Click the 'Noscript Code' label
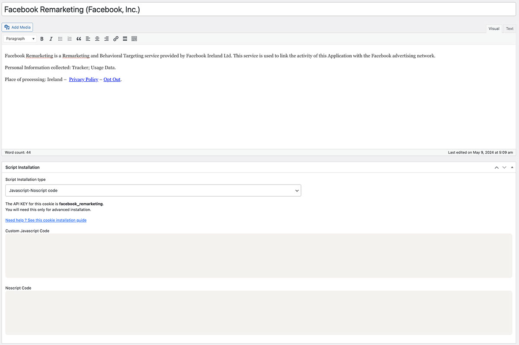Viewport: 519px width, 345px height. [18, 288]
